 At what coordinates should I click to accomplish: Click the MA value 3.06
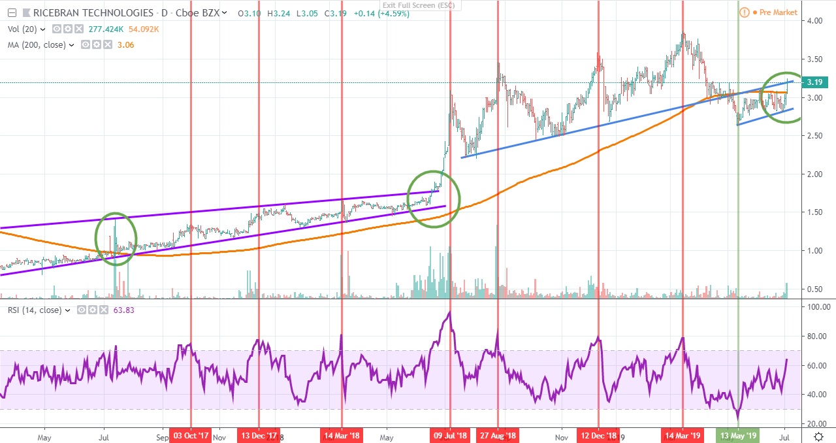pos(125,45)
